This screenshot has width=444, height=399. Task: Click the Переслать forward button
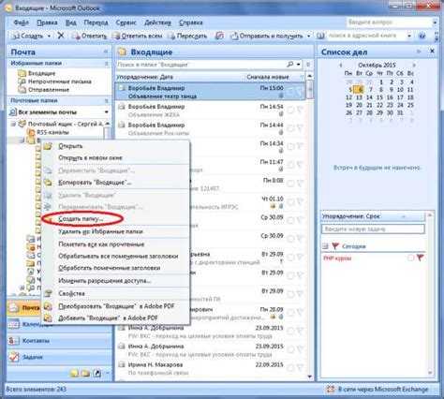[187, 36]
